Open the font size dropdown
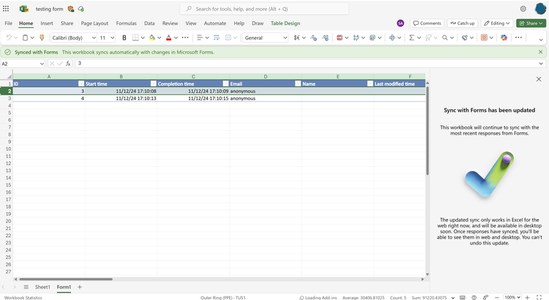Screen dimensions: 549x300 [x=113, y=38]
